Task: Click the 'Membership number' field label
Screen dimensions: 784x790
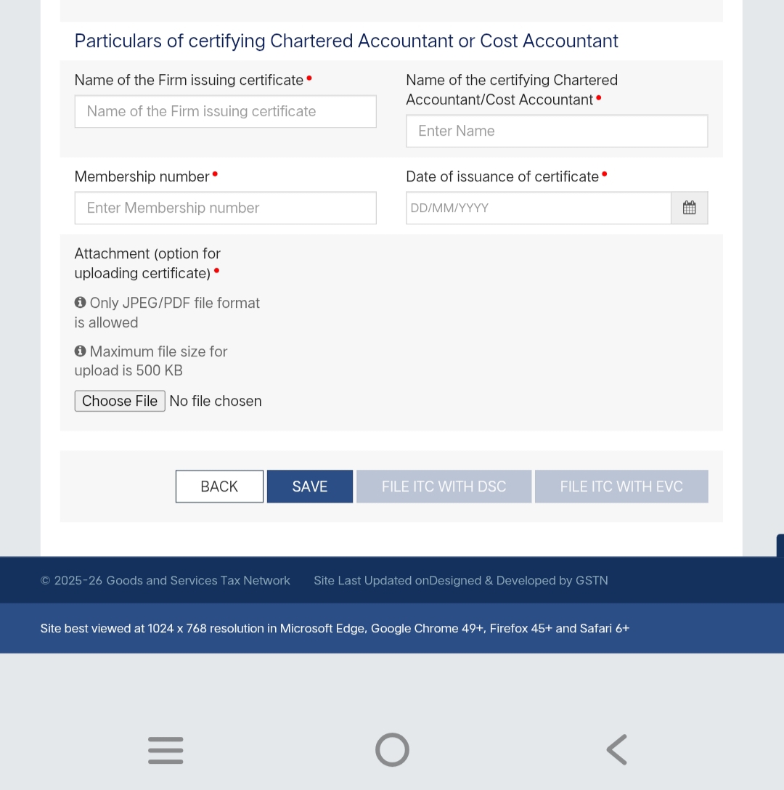Action: (x=142, y=176)
